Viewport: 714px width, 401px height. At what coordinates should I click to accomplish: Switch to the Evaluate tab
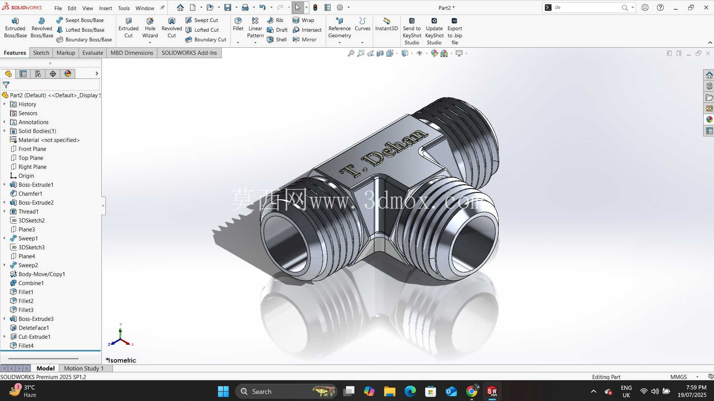point(92,53)
